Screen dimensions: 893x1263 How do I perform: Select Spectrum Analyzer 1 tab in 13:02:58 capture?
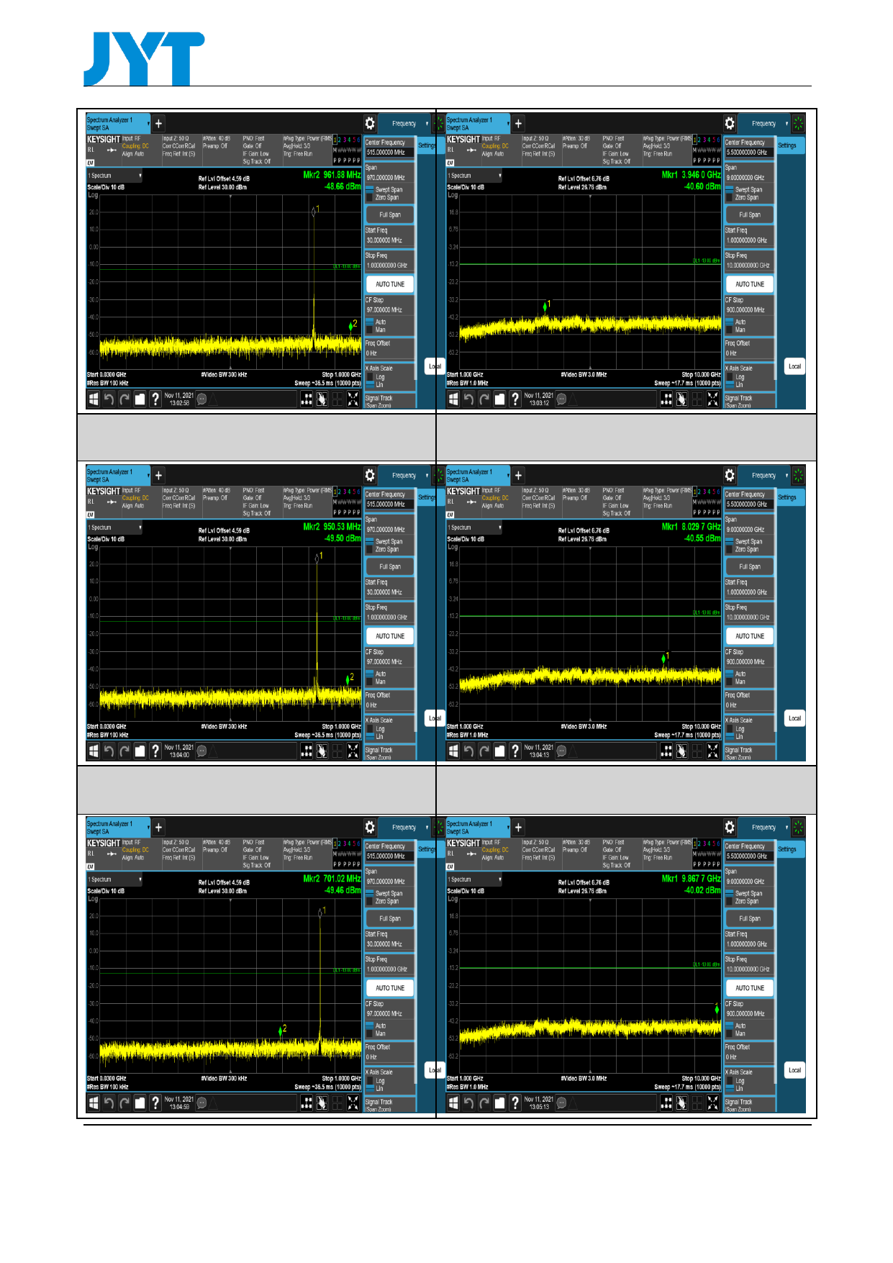pyautogui.click(x=118, y=123)
